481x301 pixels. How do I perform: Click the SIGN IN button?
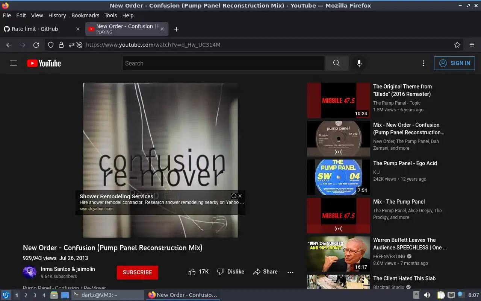coord(454,63)
